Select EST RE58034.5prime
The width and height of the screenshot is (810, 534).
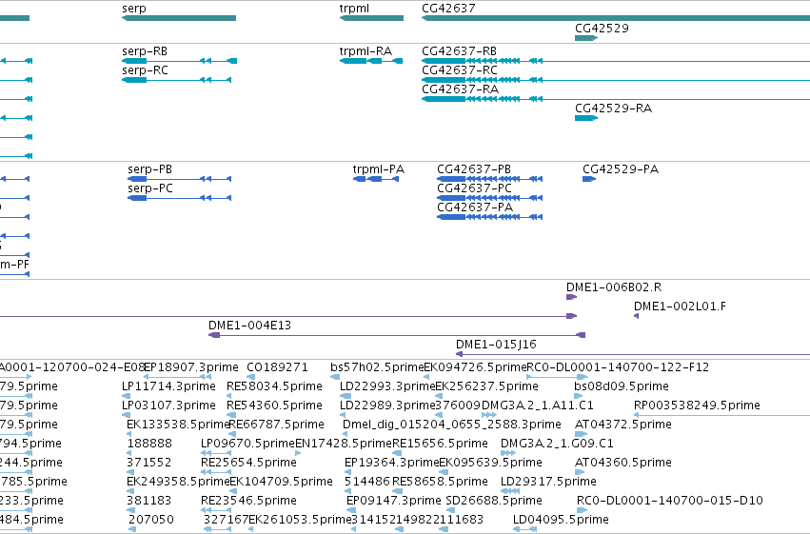pyautogui.click(x=274, y=386)
